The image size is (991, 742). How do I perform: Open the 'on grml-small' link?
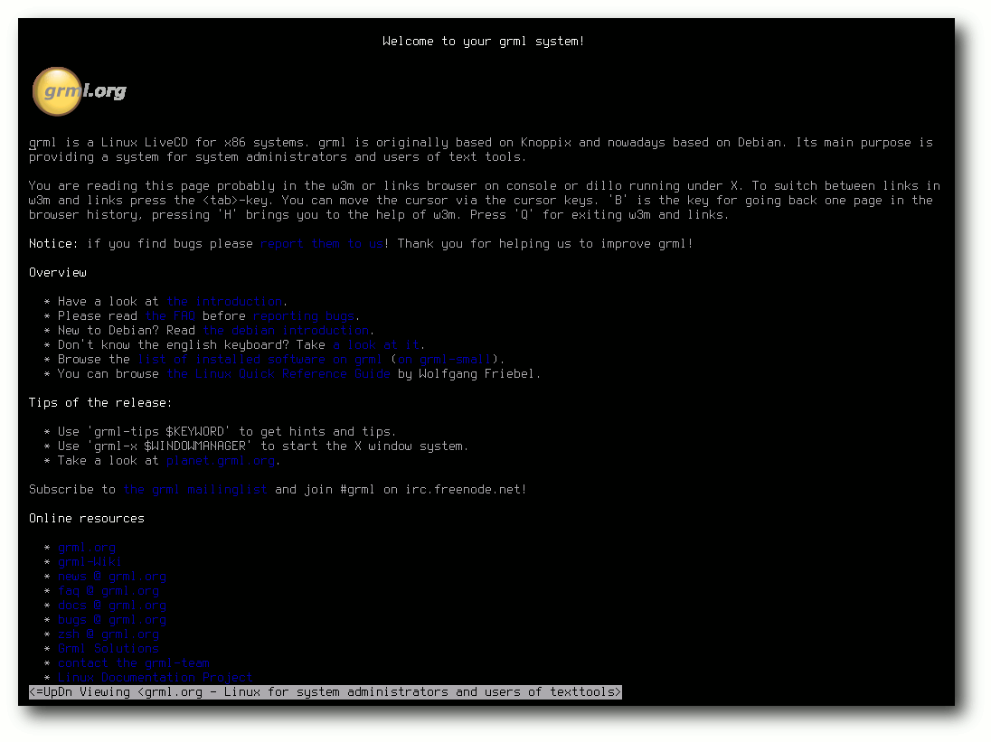click(x=444, y=360)
